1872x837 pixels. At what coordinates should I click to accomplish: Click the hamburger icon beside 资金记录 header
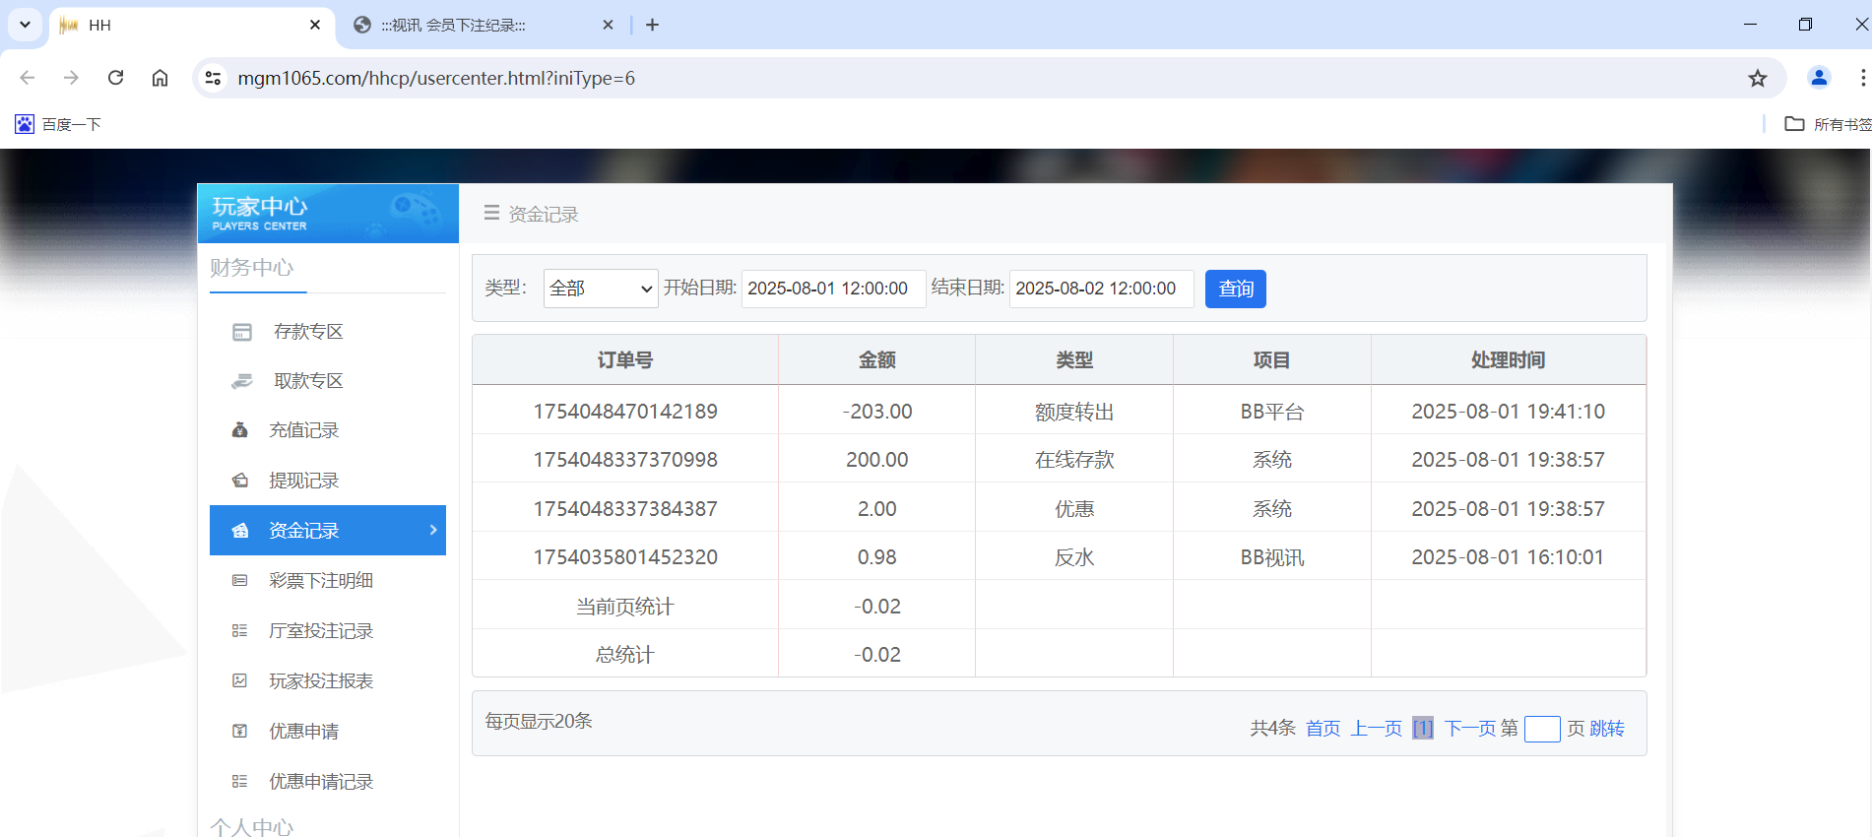click(491, 213)
